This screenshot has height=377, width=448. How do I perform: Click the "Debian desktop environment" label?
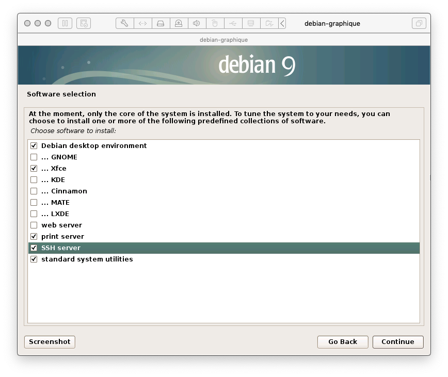[x=94, y=146]
